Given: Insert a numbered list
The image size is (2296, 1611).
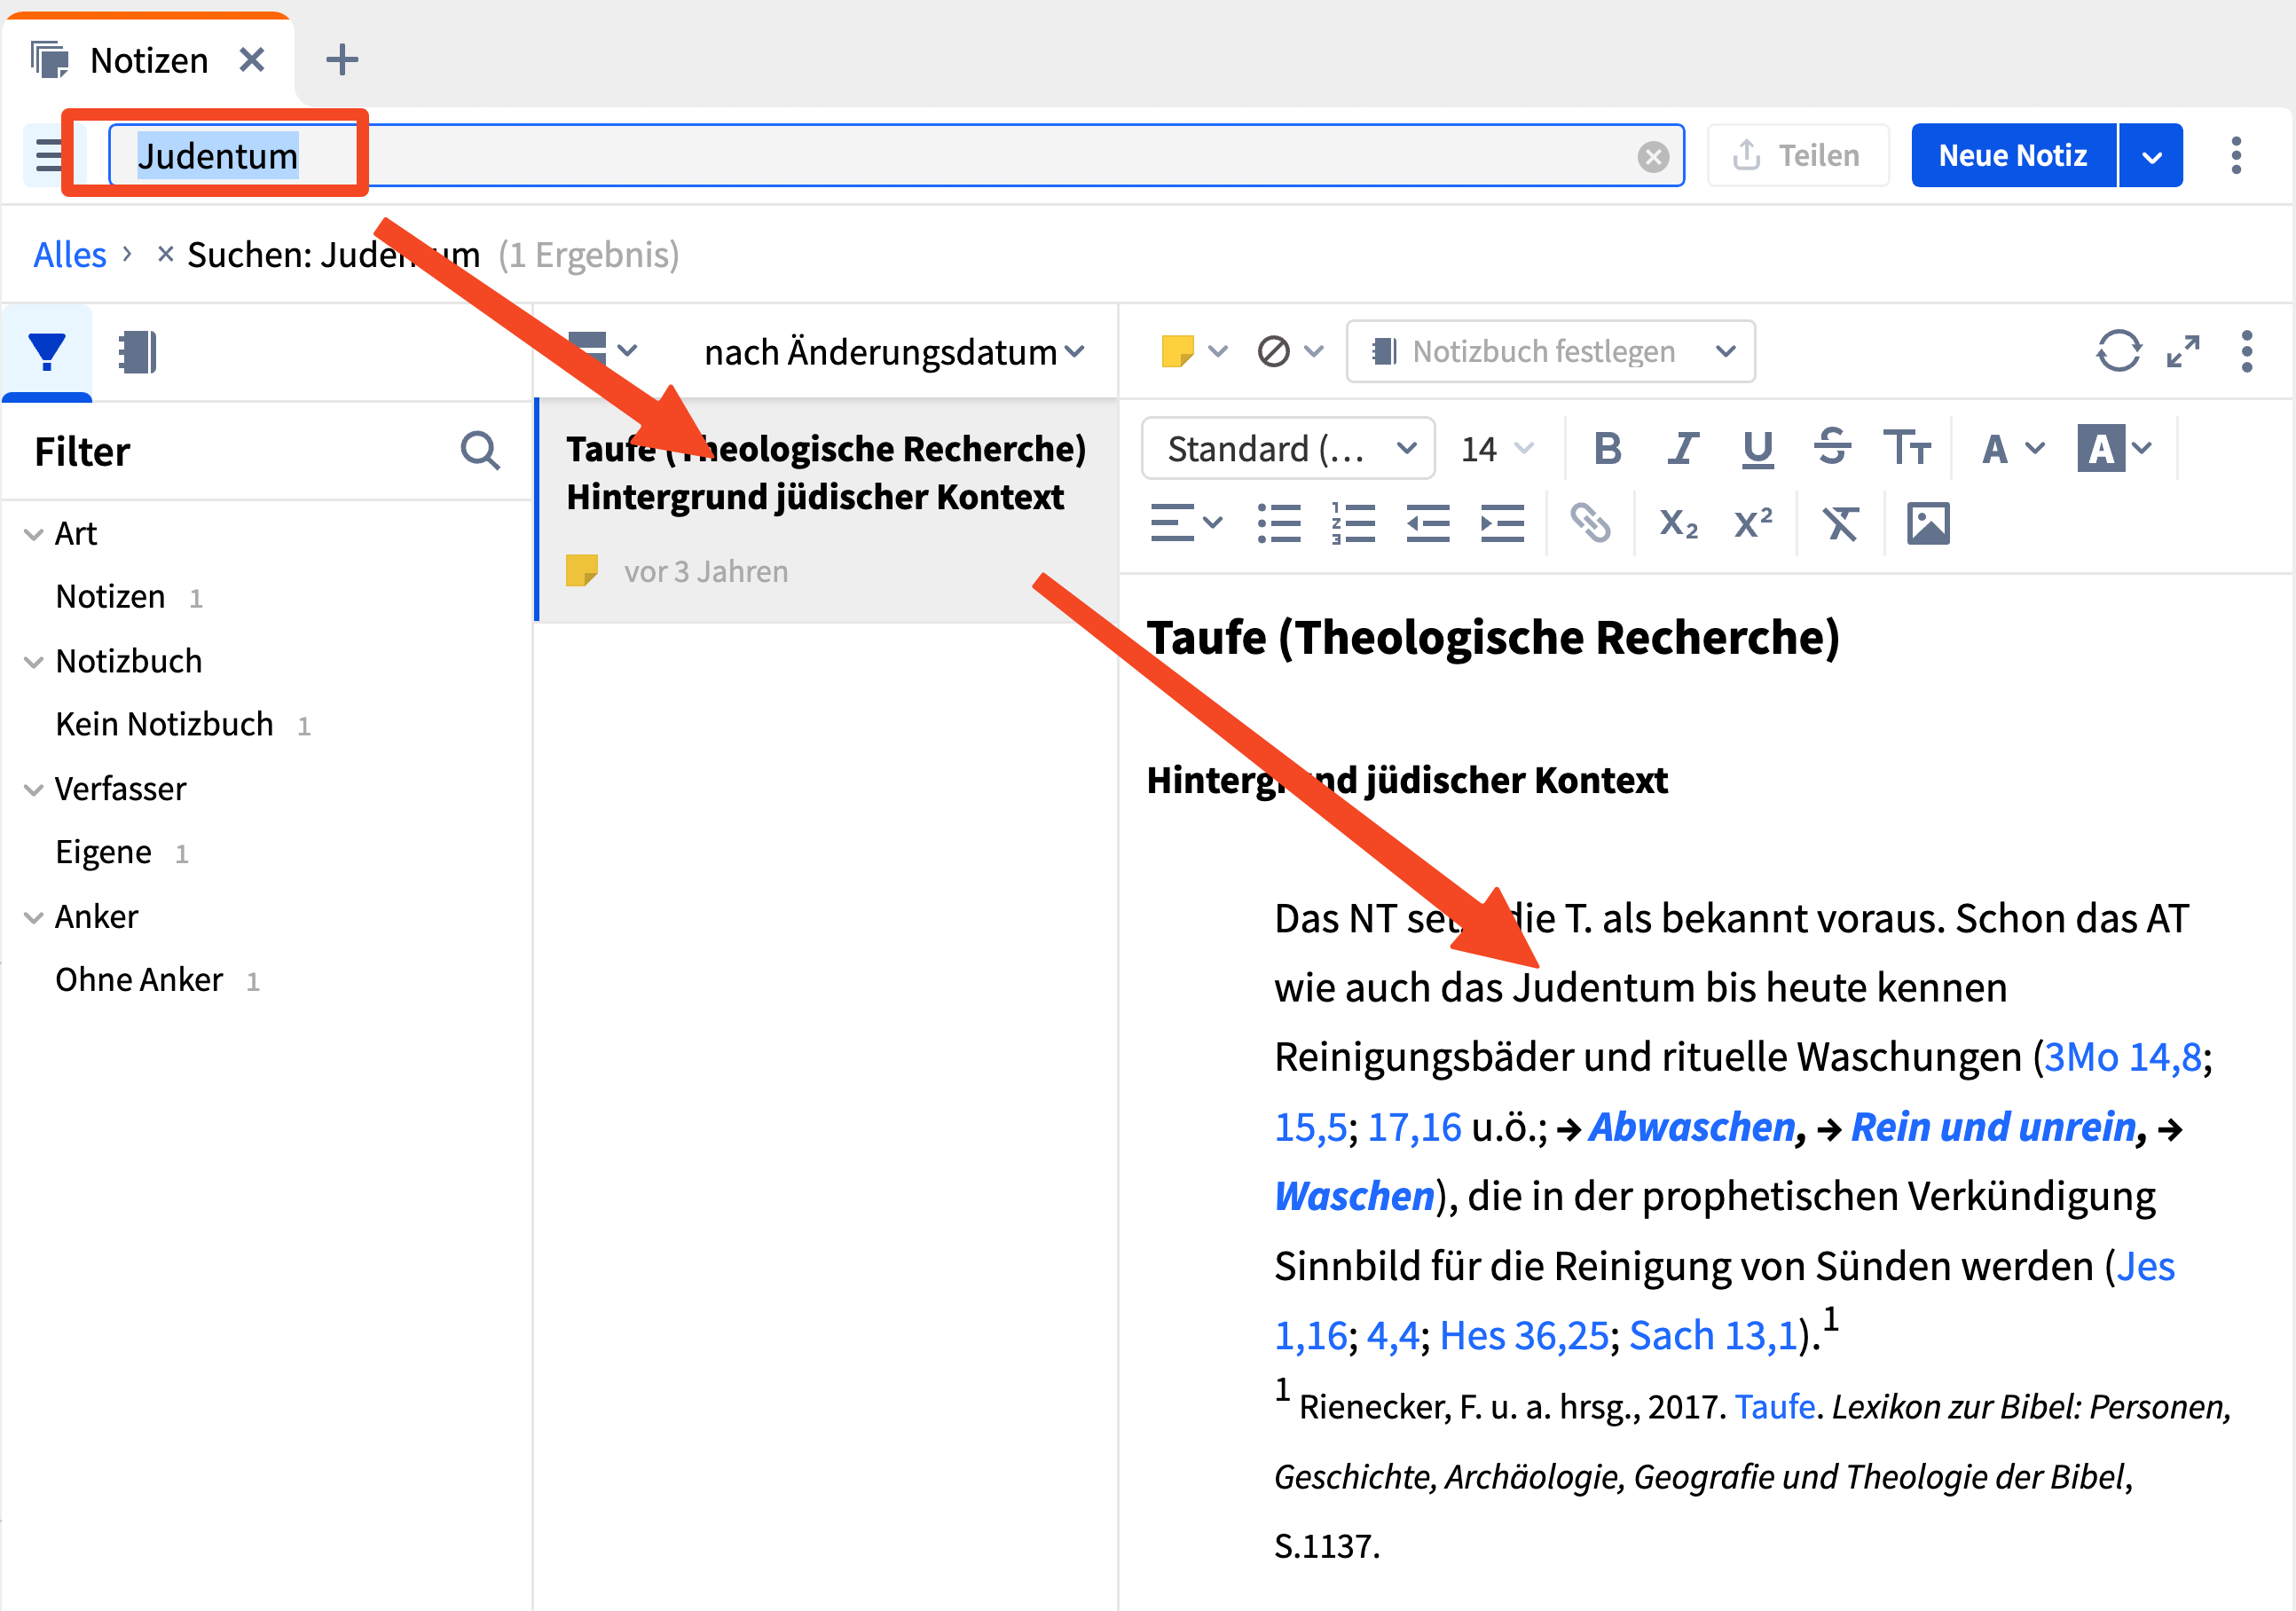Looking at the screenshot, I should pyautogui.click(x=1353, y=523).
